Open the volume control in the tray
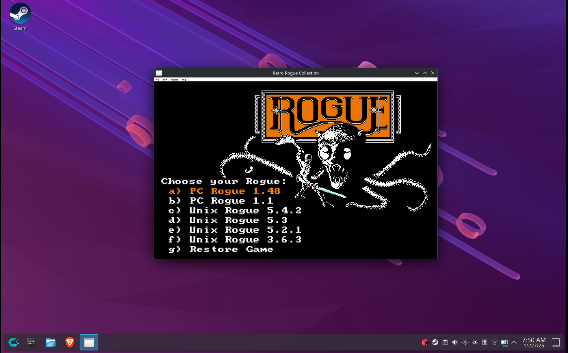 point(455,342)
